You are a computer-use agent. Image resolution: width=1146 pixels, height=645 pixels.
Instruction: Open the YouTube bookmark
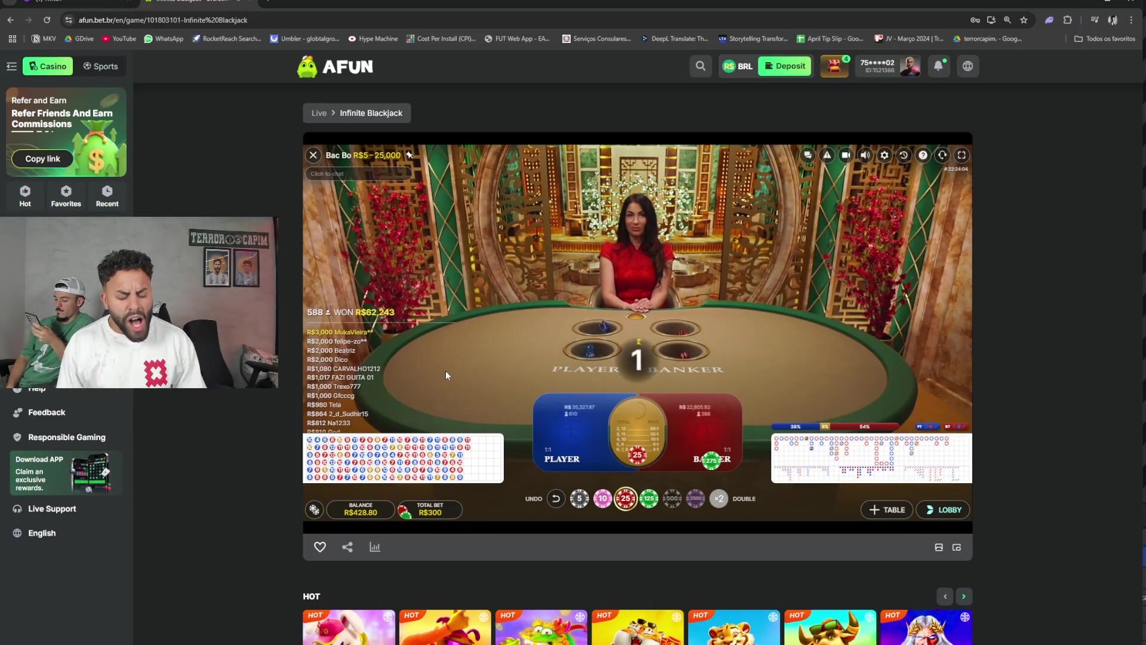(119, 39)
